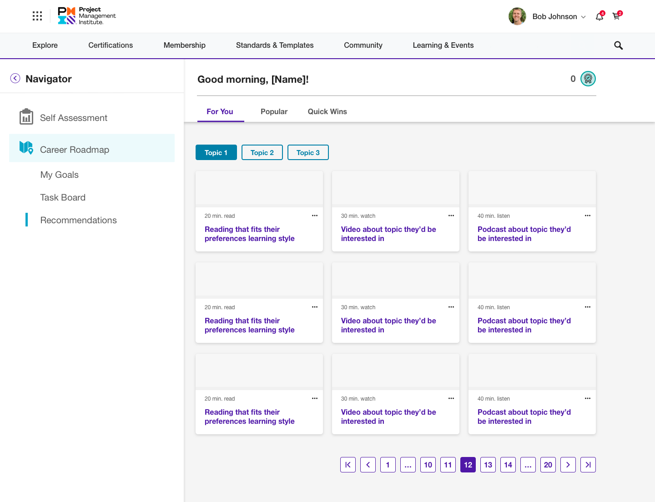Screen dimensions: 655x502
Task: Open second-row Reading that fits their preferences link
Action: [x=250, y=326]
